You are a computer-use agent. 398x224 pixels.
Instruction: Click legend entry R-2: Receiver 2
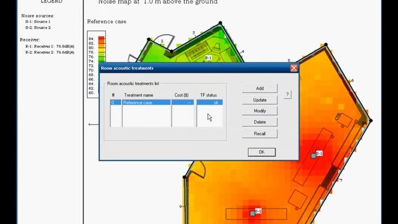tap(50, 52)
